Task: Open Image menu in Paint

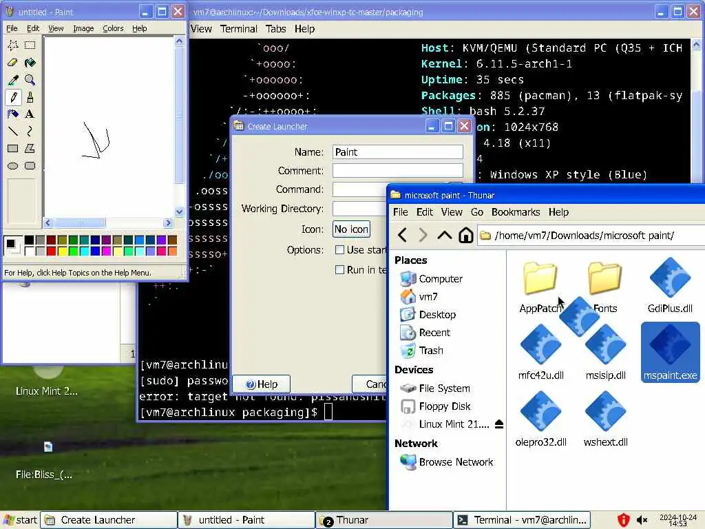Action: click(83, 28)
